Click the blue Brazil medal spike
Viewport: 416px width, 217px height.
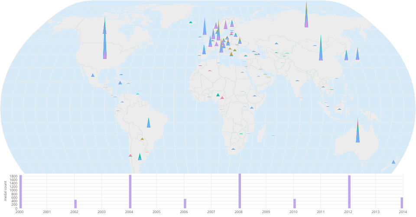[x=149, y=124]
